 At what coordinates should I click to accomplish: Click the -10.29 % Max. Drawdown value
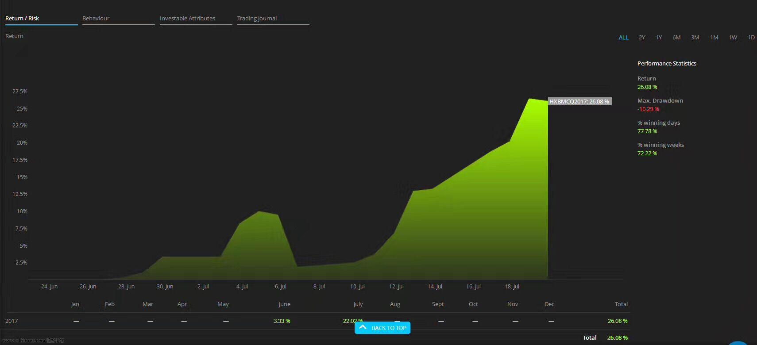(648, 109)
